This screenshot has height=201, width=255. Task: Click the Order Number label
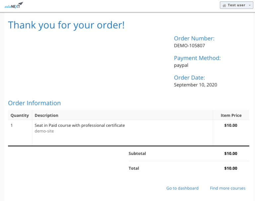(x=194, y=38)
